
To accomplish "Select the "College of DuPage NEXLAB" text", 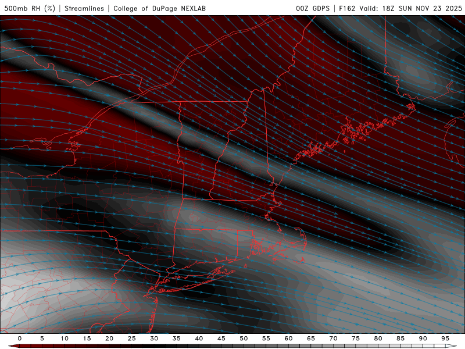I will (x=159, y=8).
